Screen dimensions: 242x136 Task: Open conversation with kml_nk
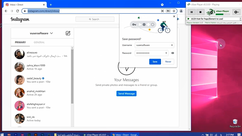coord(41,119)
